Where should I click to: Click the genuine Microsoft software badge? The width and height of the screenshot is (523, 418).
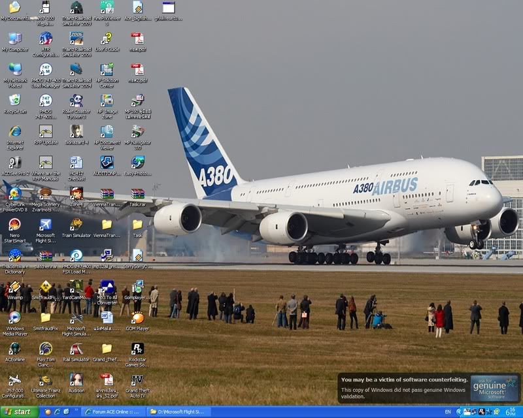tap(494, 389)
